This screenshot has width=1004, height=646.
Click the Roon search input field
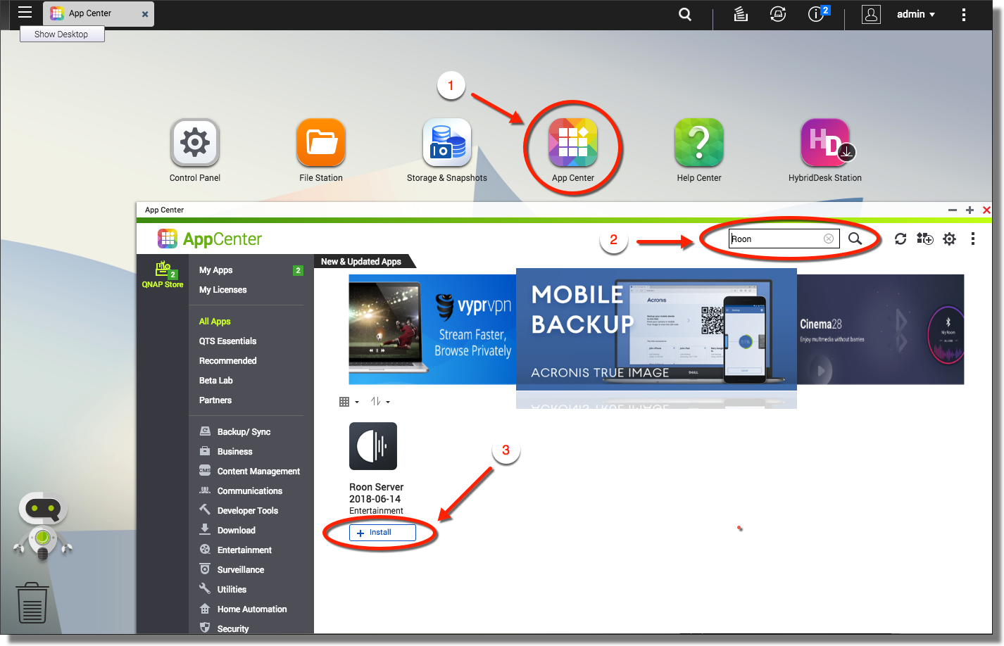tap(774, 239)
